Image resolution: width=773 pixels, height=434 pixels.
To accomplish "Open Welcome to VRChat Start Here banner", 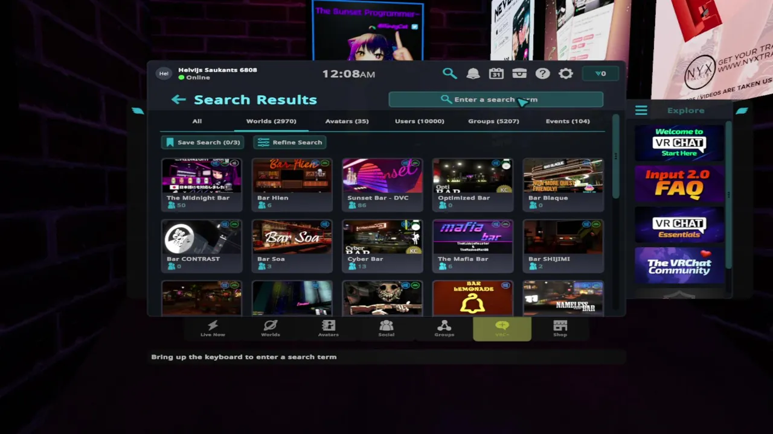I will (x=679, y=143).
